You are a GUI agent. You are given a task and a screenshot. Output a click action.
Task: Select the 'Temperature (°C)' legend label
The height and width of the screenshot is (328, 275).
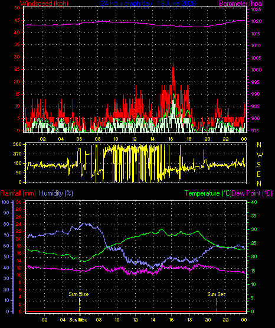(208, 193)
